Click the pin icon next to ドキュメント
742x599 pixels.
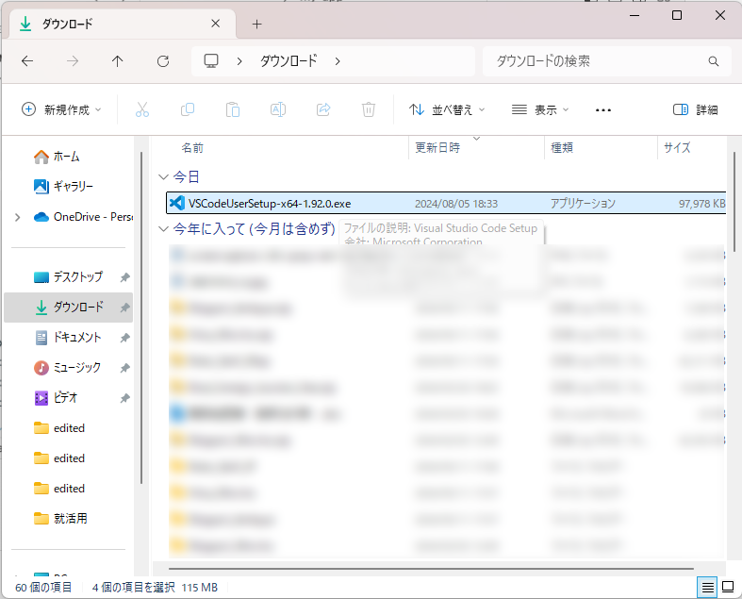125,338
